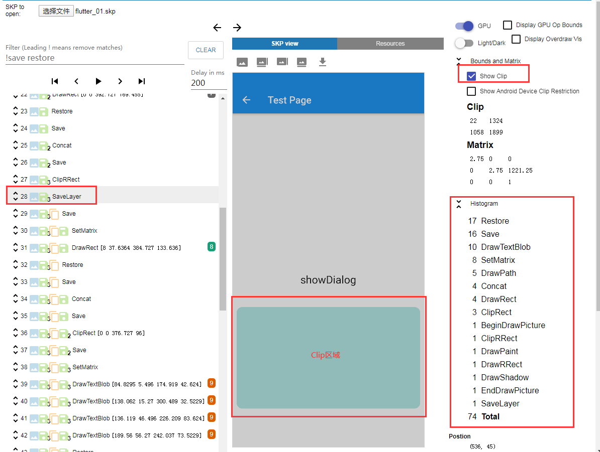Click the green save icon on row 28 SaveLayer
This screenshot has height=452, width=600.
[x=44, y=197]
